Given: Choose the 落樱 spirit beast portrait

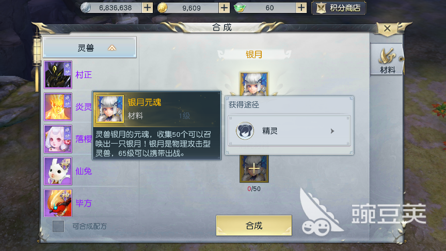Looking at the screenshot, I should click(58, 139).
